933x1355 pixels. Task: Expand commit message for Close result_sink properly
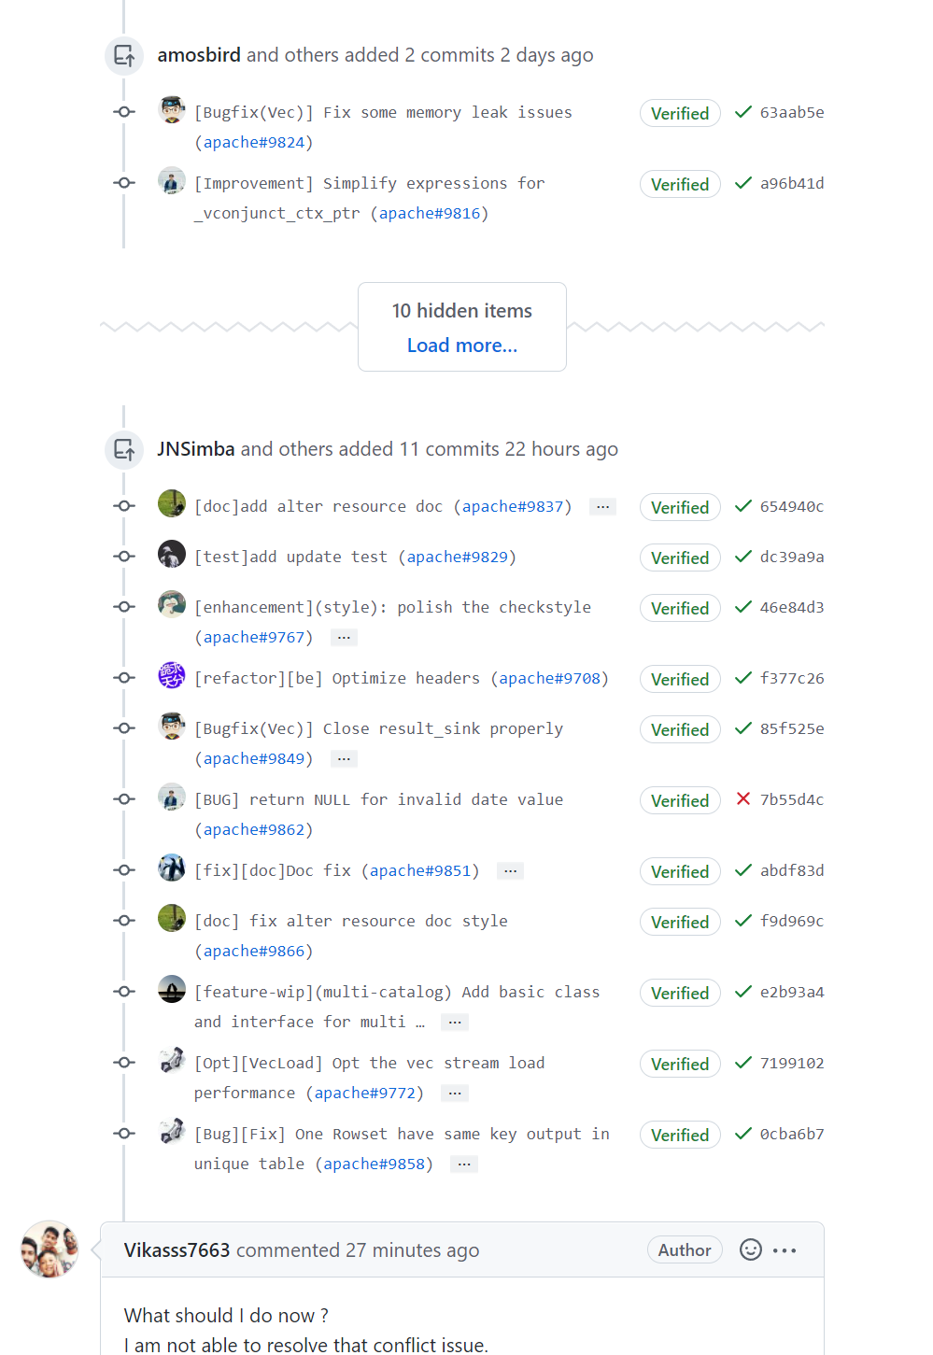tap(344, 759)
